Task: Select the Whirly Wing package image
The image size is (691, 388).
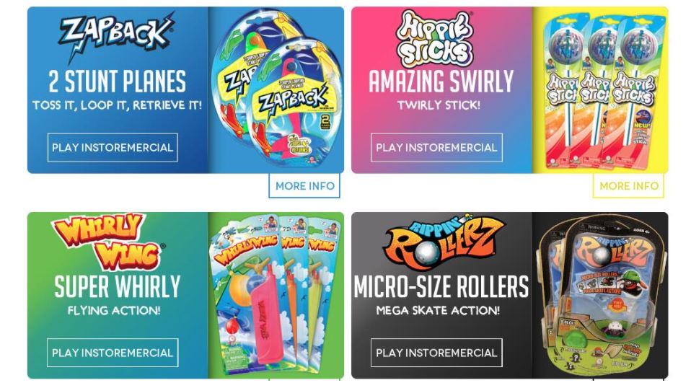Action: coord(276,295)
